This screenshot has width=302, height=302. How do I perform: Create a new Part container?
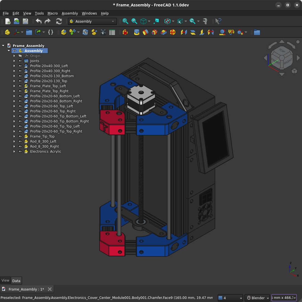[8, 32]
